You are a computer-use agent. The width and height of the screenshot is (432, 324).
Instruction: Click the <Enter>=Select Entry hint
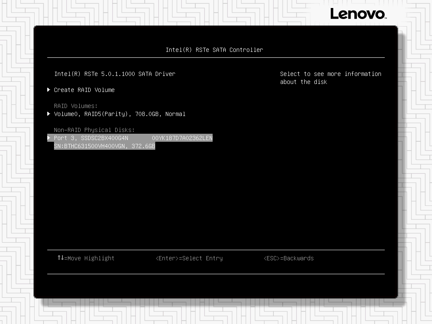tap(189, 258)
